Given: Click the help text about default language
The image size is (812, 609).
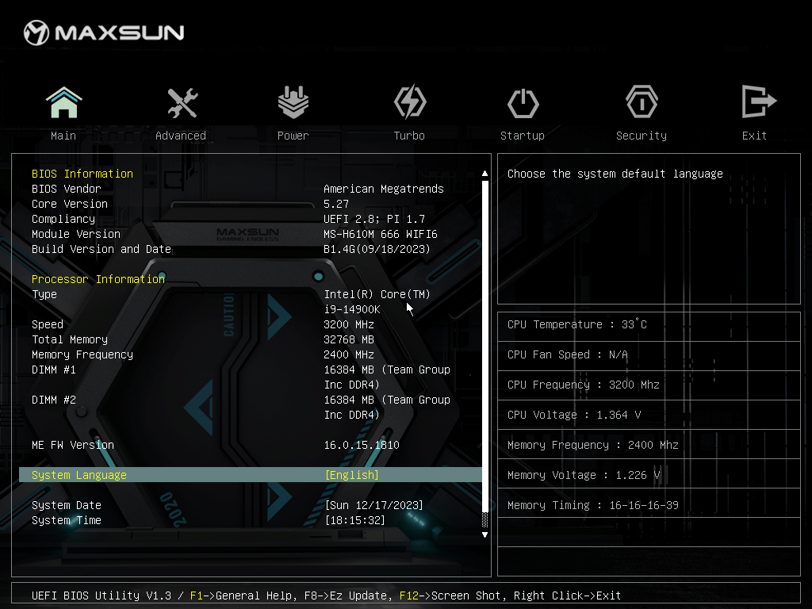Looking at the screenshot, I should click(x=615, y=174).
